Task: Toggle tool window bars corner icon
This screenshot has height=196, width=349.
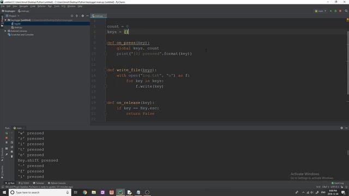Action: tap(2, 187)
